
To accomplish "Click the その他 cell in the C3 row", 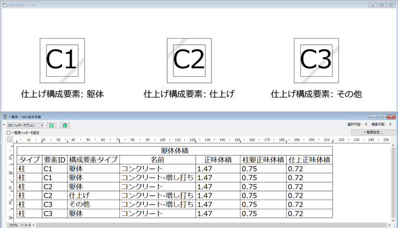I will click(93, 204).
